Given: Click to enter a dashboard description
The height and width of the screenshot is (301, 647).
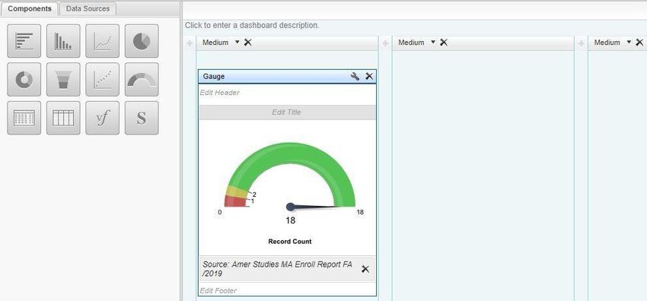Looking at the screenshot, I should pyautogui.click(x=252, y=25).
